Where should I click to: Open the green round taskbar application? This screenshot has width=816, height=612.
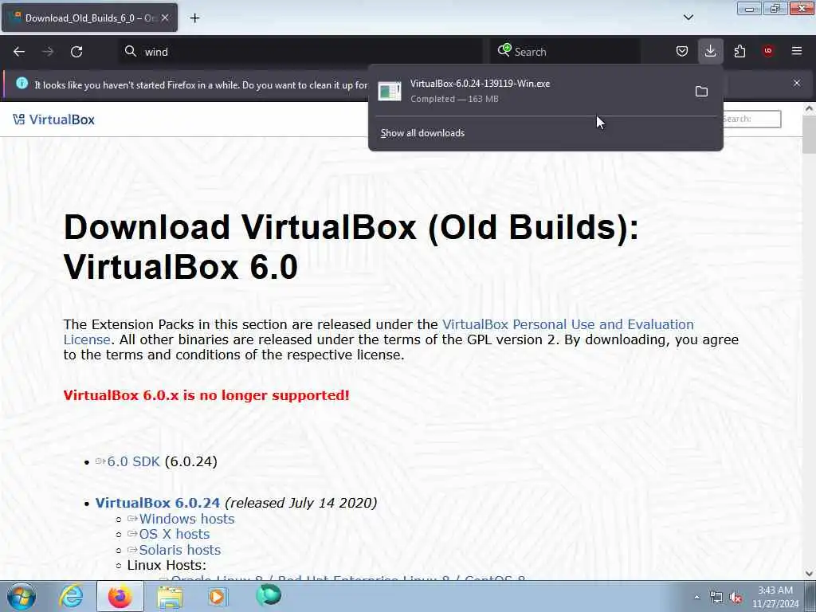(269, 594)
